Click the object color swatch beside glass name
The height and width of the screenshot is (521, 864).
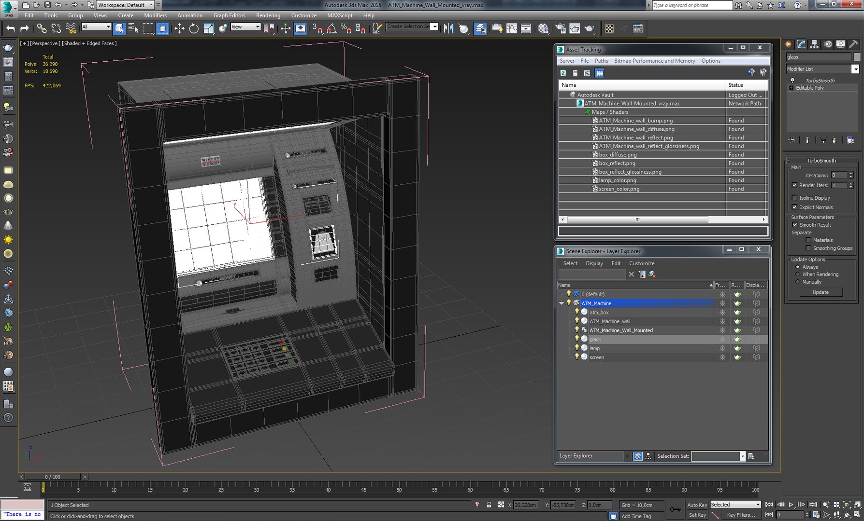tap(857, 57)
